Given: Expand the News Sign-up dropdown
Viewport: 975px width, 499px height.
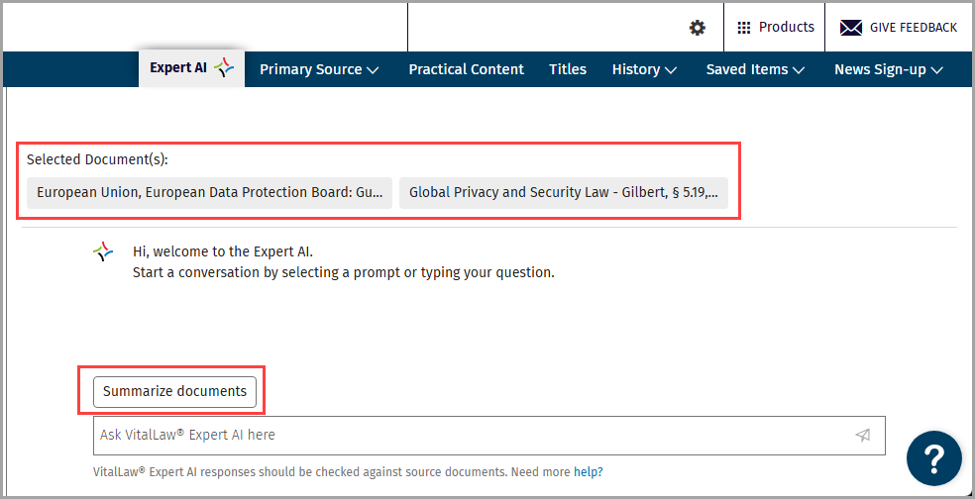Looking at the screenshot, I should [889, 69].
